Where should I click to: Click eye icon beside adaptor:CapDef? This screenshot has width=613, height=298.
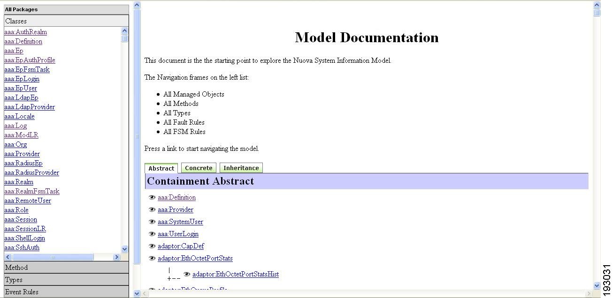click(152, 246)
